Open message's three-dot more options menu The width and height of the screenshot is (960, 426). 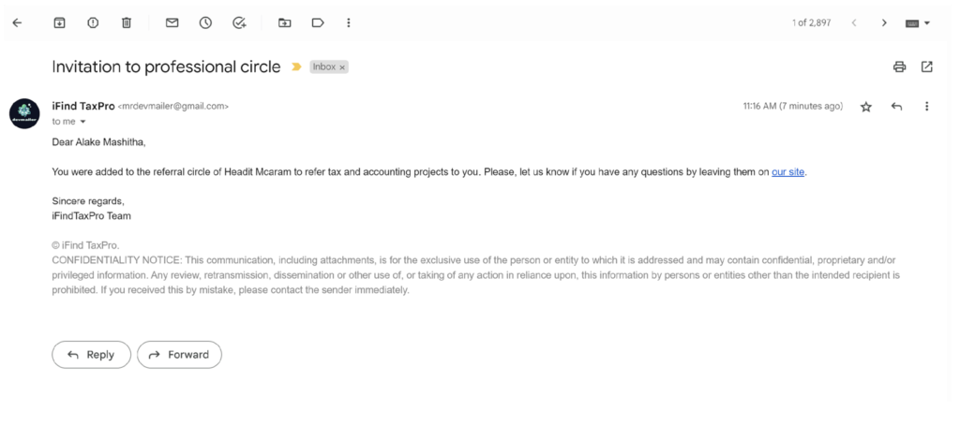927,107
